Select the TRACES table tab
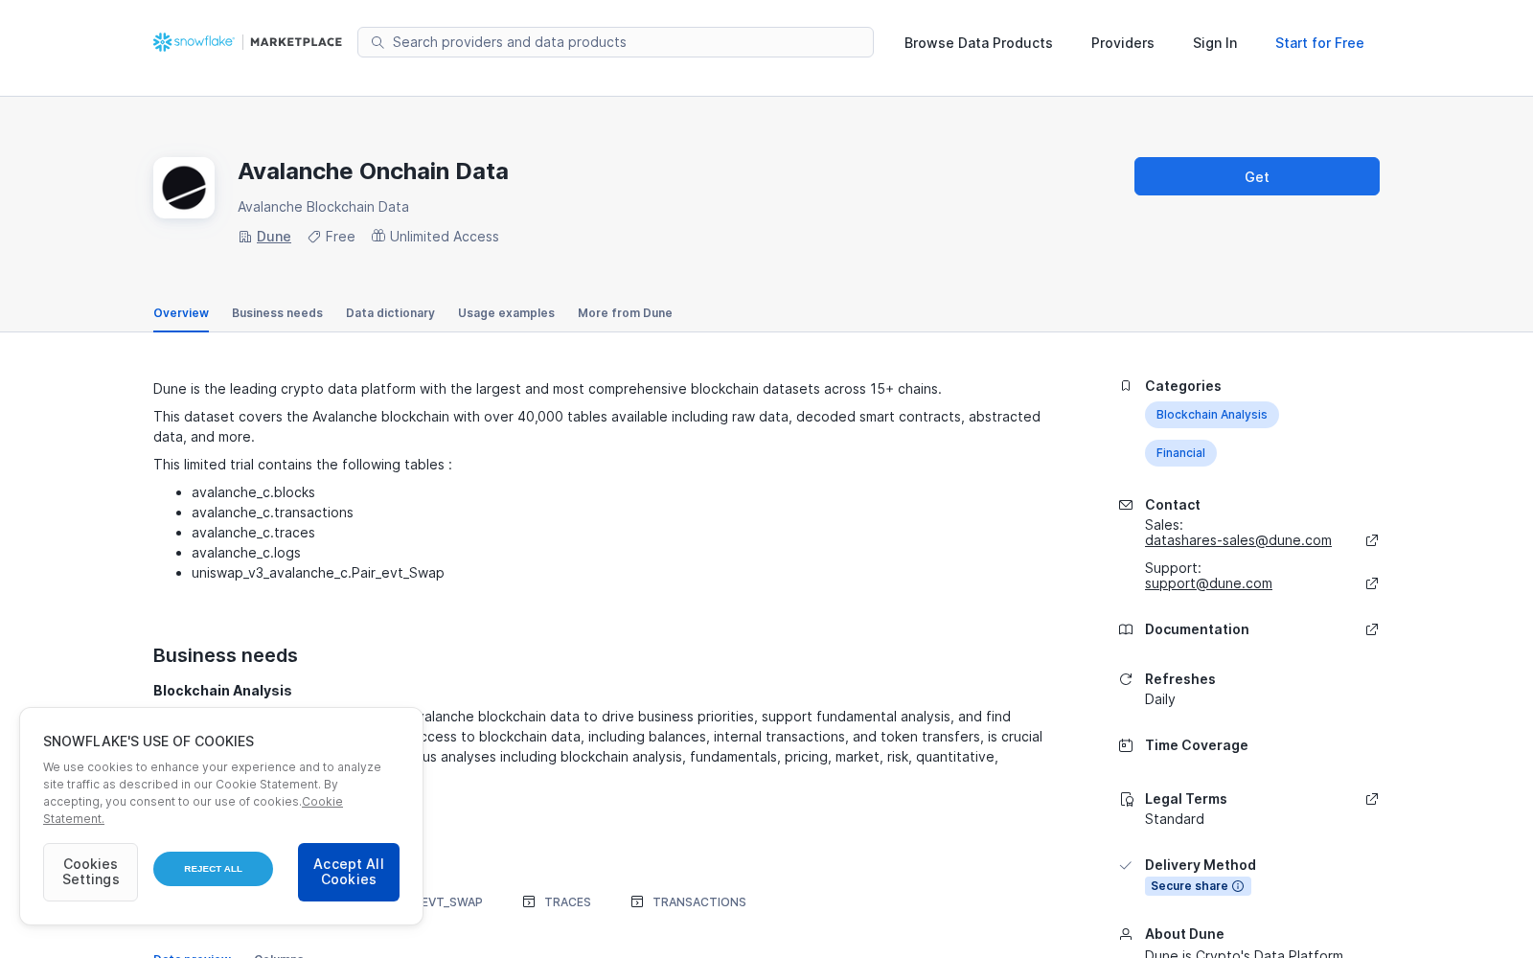This screenshot has width=1533, height=958. [557, 902]
